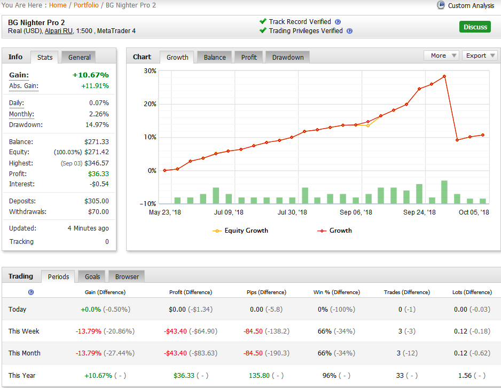Click the Today row label
501x388 pixels.
tap(17, 309)
